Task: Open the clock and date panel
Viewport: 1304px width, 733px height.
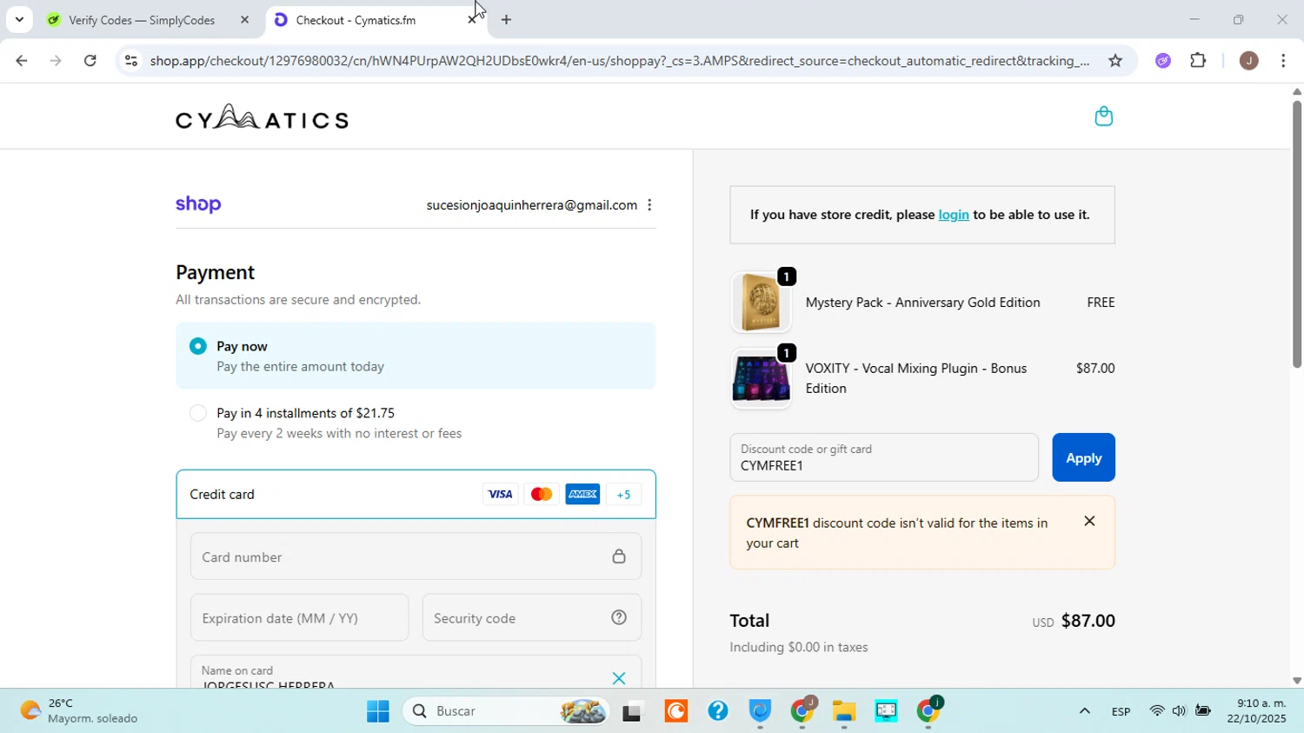Action: (1256, 711)
